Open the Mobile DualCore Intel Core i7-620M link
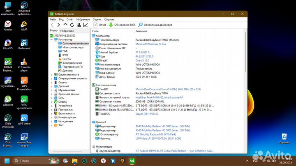This screenshot has height=166, width=296. pyautogui.click(x=168, y=89)
